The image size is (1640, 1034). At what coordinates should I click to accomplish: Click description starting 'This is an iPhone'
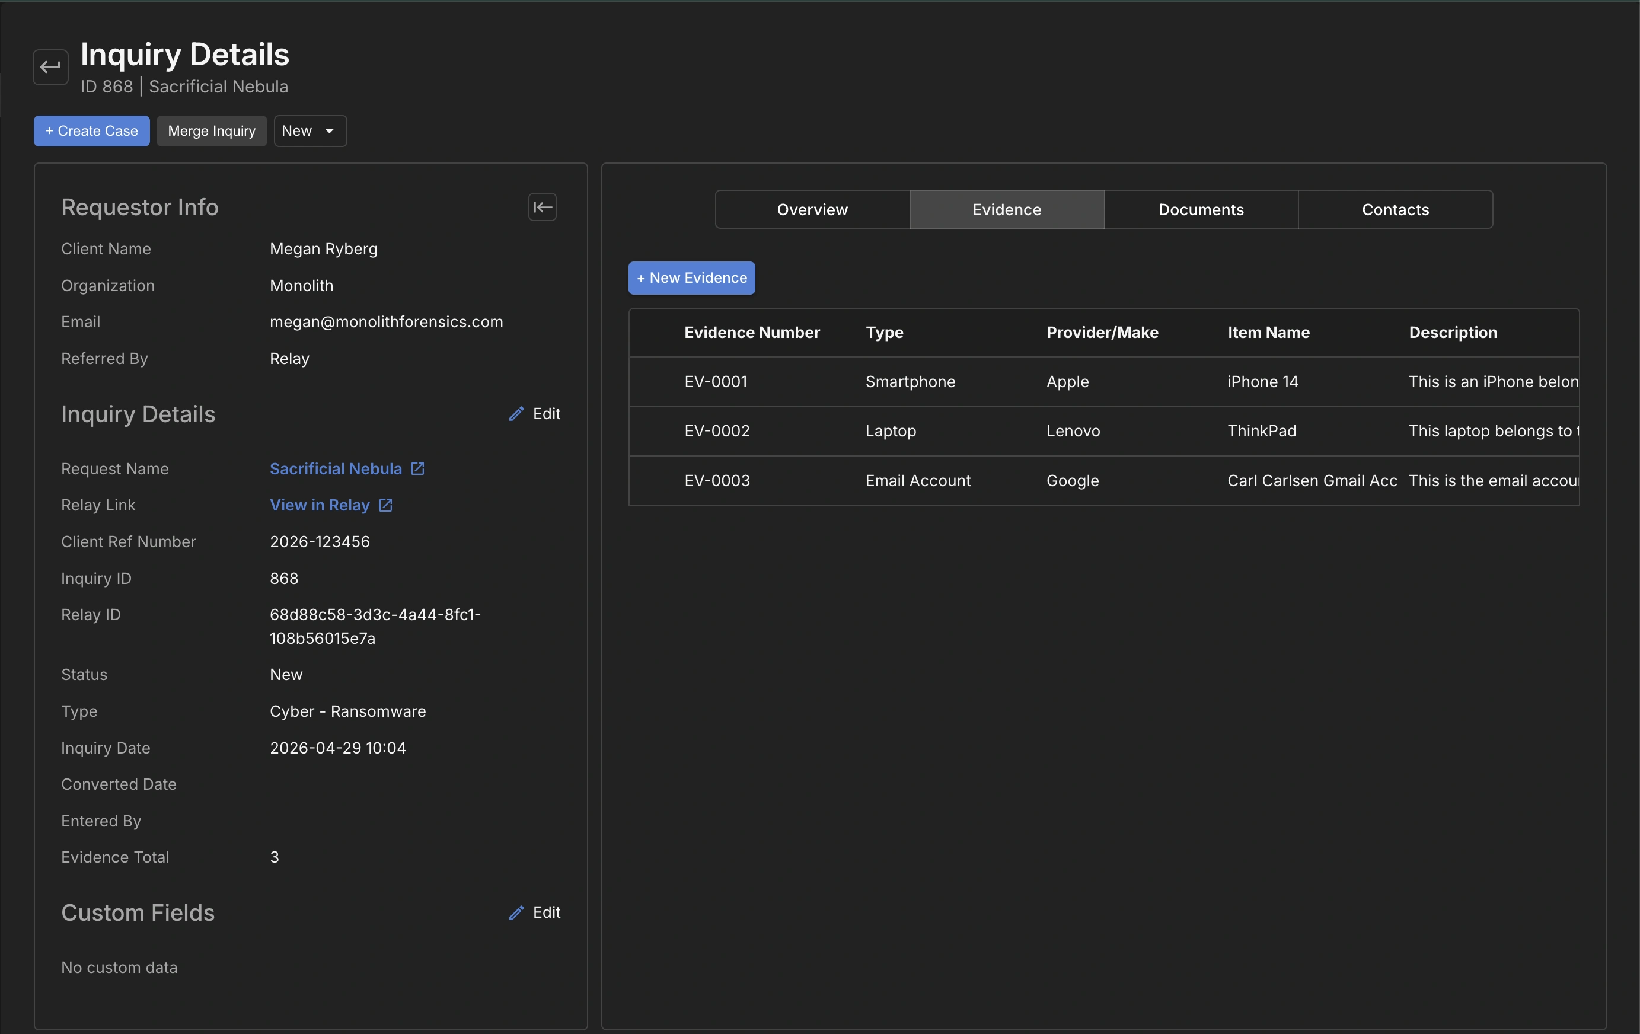(x=1493, y=381)
